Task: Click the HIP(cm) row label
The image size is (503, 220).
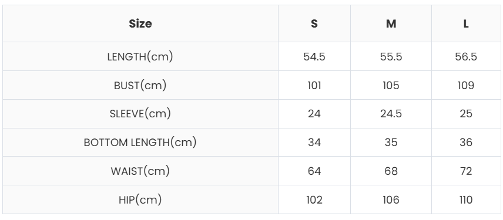Action: 140,200
